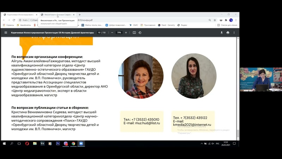
Task: Download the PDF file
Action: coord(222,33)
